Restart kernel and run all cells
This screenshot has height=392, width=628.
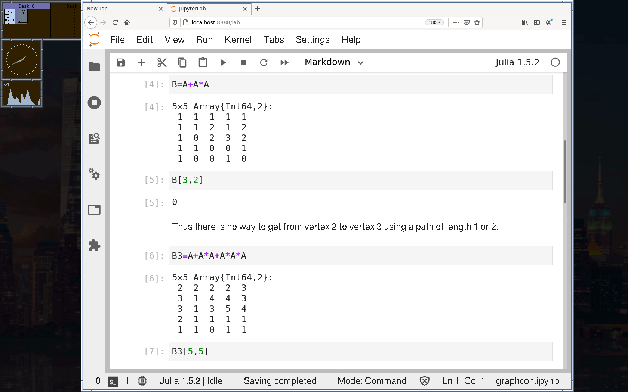[x=284, y=62]
